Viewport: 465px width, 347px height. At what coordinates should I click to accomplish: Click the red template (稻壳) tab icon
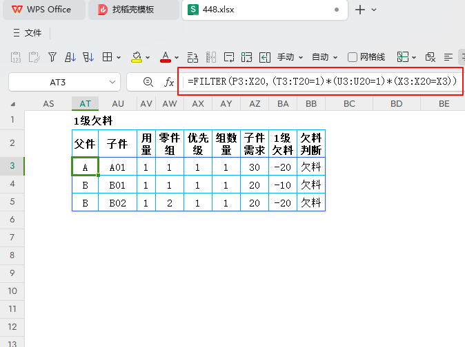pyautogui.click(x=103, y=10)
